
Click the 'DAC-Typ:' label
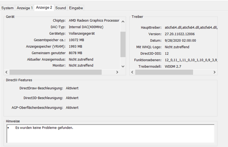[x=58, y=27]
